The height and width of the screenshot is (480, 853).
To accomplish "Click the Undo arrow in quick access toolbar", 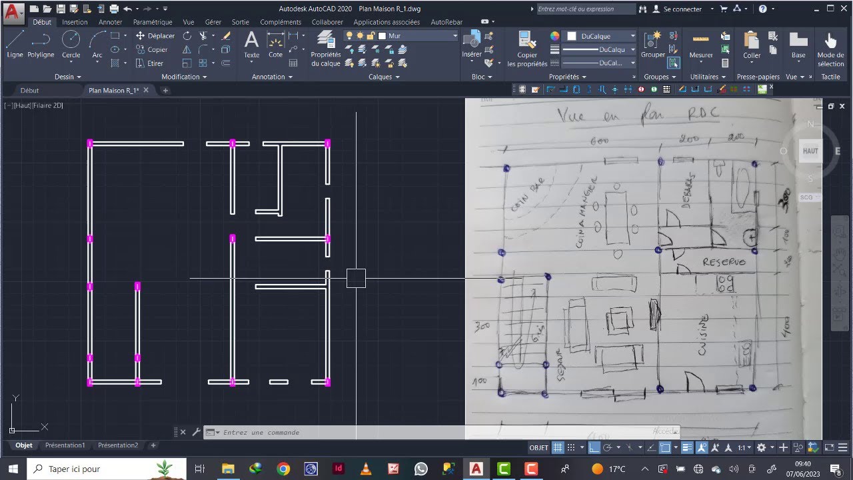I will click(127, 9).
